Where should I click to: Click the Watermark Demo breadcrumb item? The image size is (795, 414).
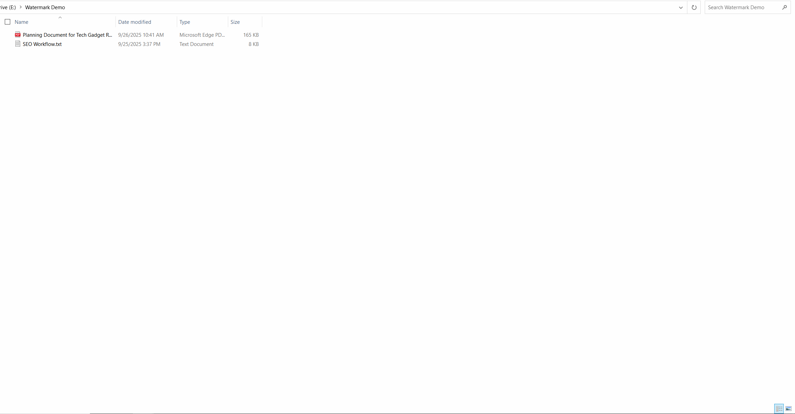click(45, 7)
